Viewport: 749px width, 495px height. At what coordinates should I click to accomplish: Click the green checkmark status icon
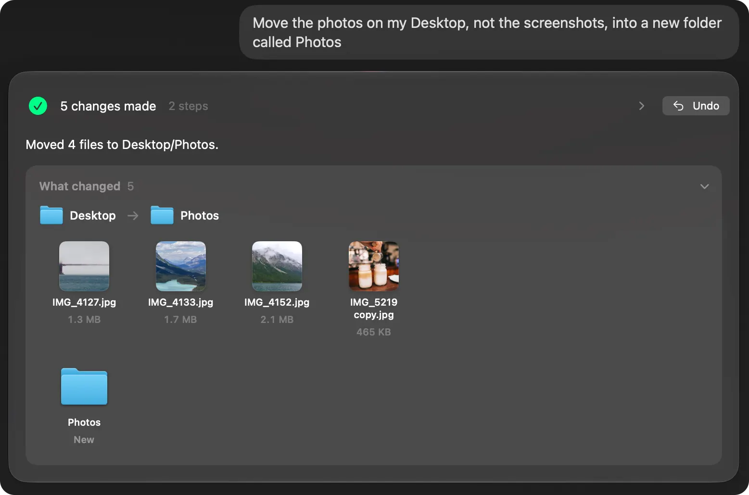point(38,106)
